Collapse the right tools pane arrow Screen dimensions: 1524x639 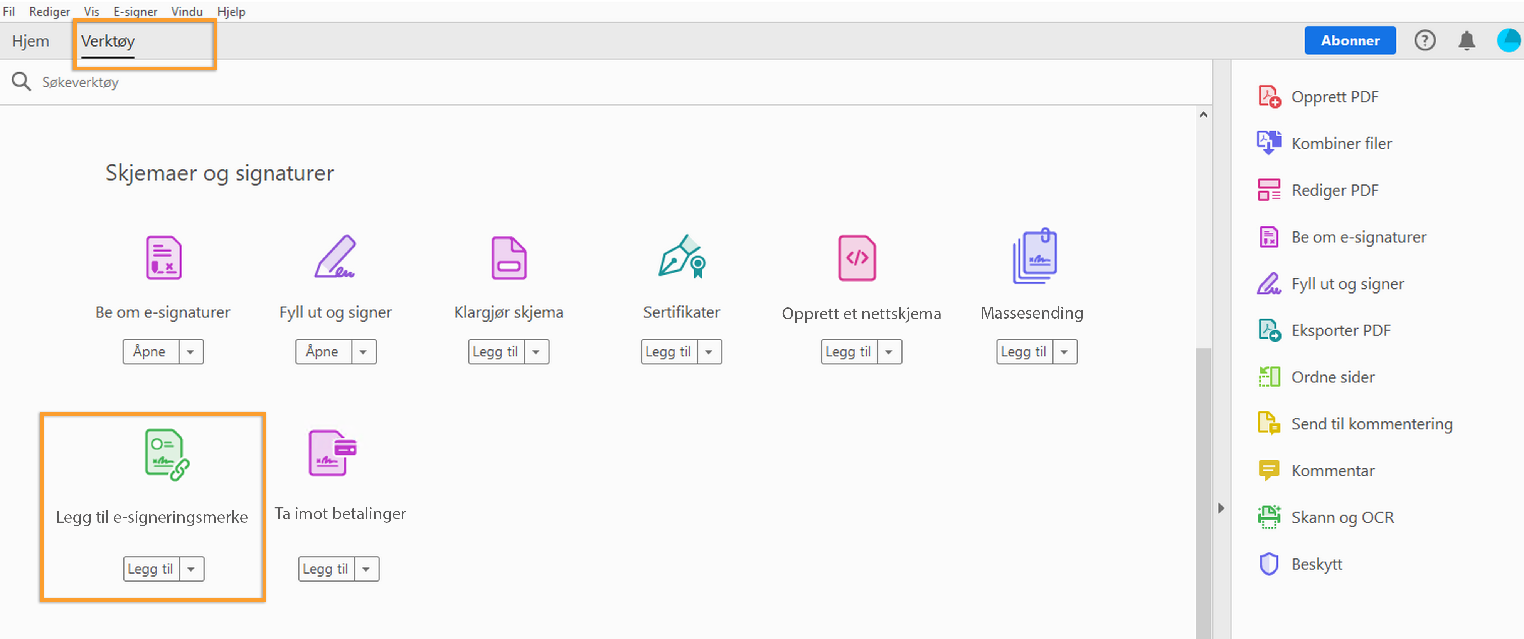click(1221, 508)
